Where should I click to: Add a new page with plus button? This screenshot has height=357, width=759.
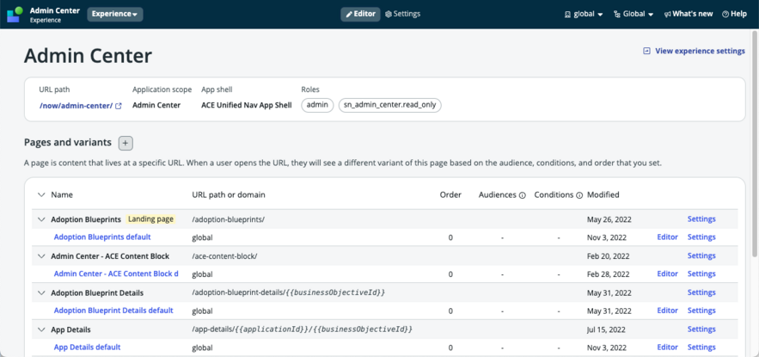(x=125, y=143)
